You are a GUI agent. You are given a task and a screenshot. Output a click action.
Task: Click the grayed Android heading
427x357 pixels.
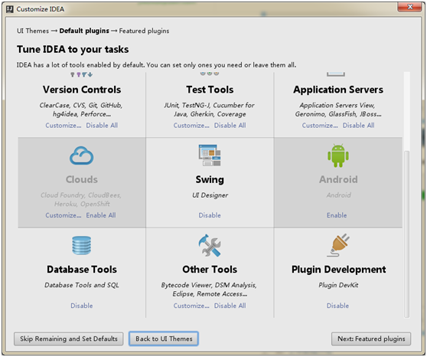(x=338, y=179)
